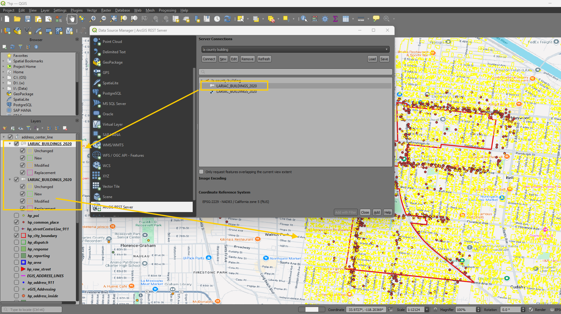Click hp_area blue square symbol swatch
561x314 pixels.
point(23,262)
